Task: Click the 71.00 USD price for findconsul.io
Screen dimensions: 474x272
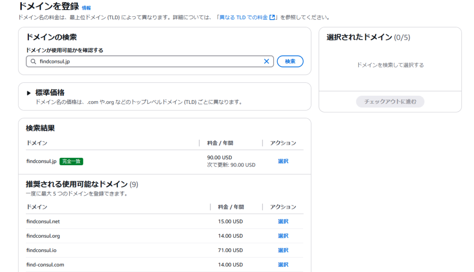Action: pyautogui.click(x=230, y=250)
